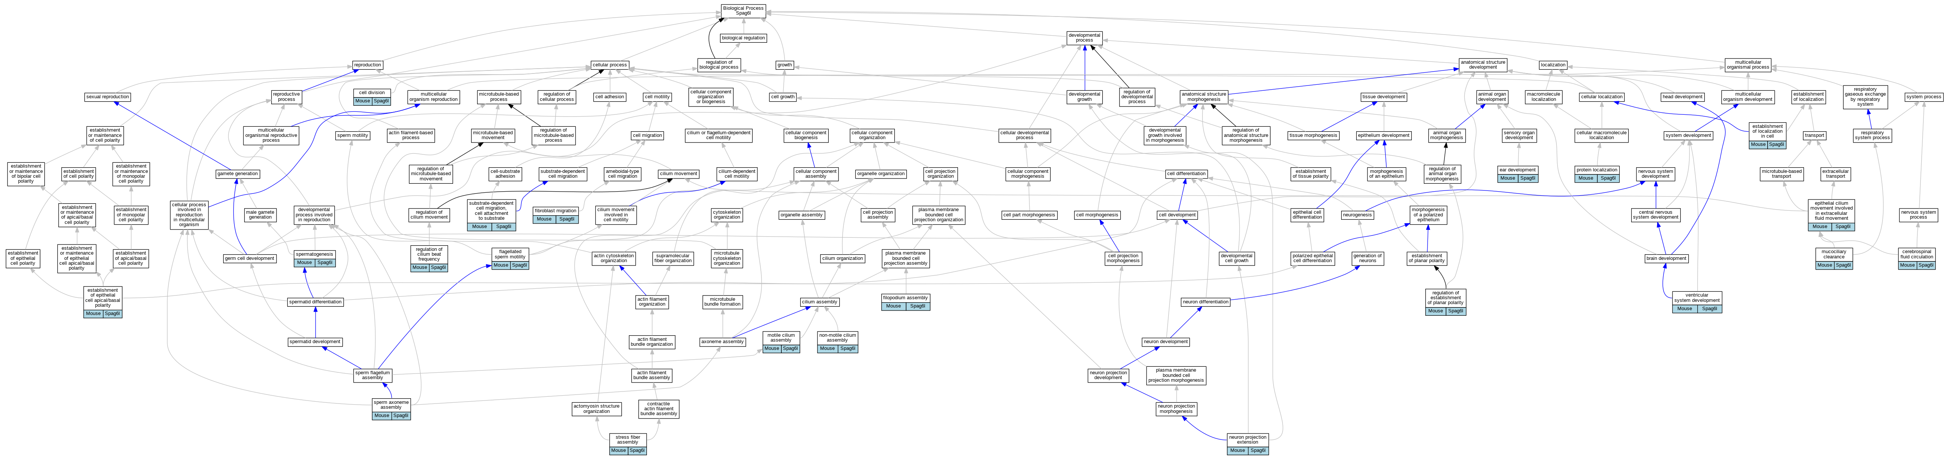Click the 'epithelium development' node
Screen dimensions: 1949x459
(1384, 136)
